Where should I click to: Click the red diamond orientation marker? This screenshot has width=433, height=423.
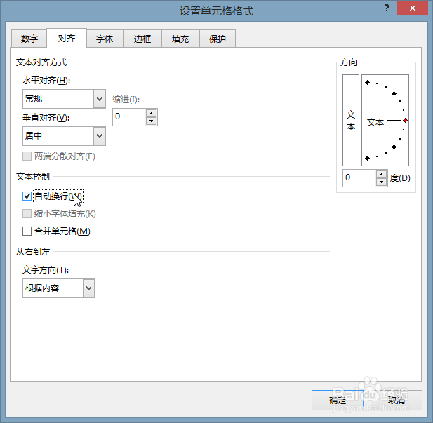tap(405, 121)
